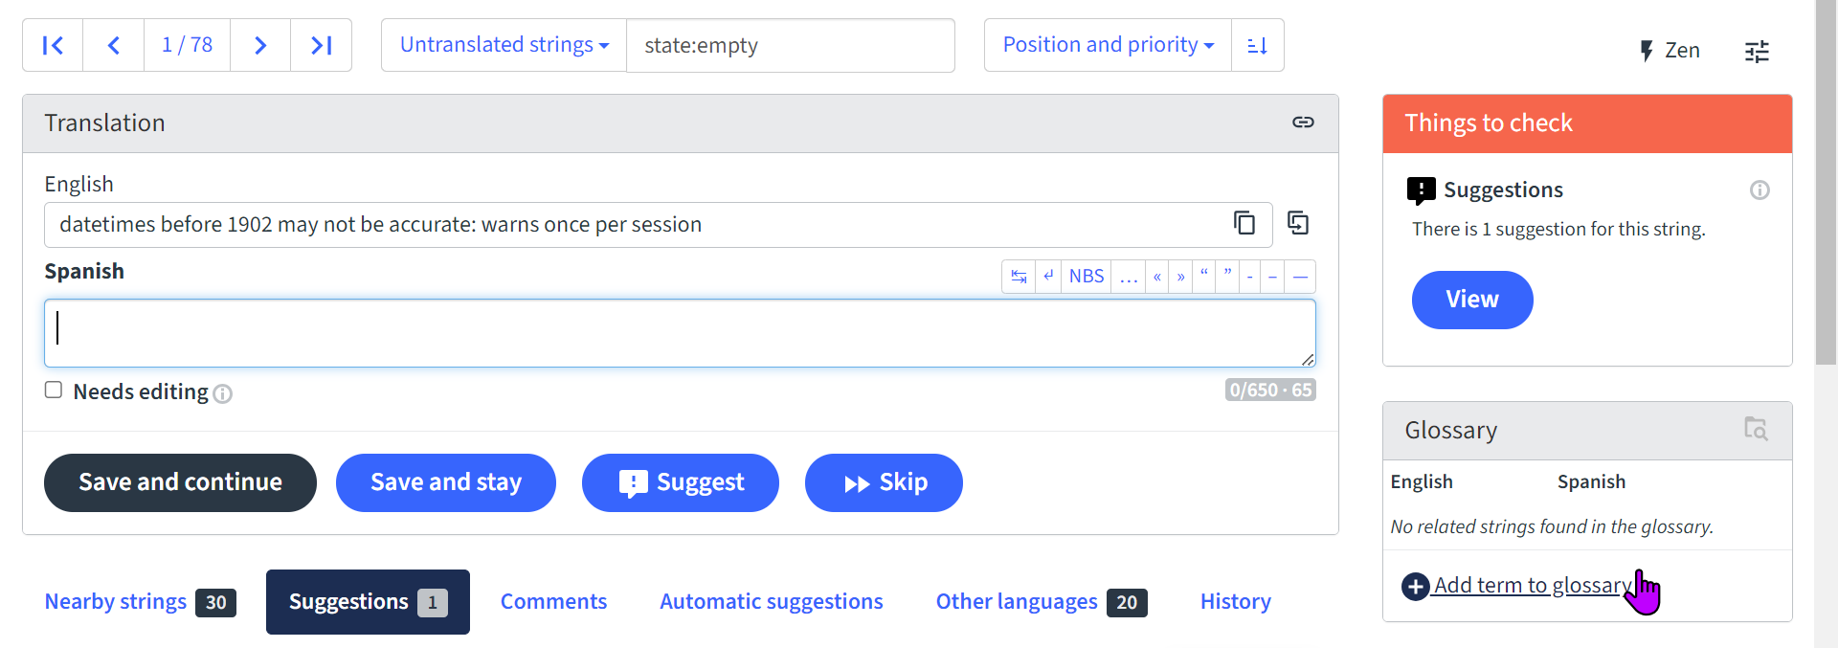Open the Position and priority sort dropdown
1838x648 pixels.
click(1106, 44)
